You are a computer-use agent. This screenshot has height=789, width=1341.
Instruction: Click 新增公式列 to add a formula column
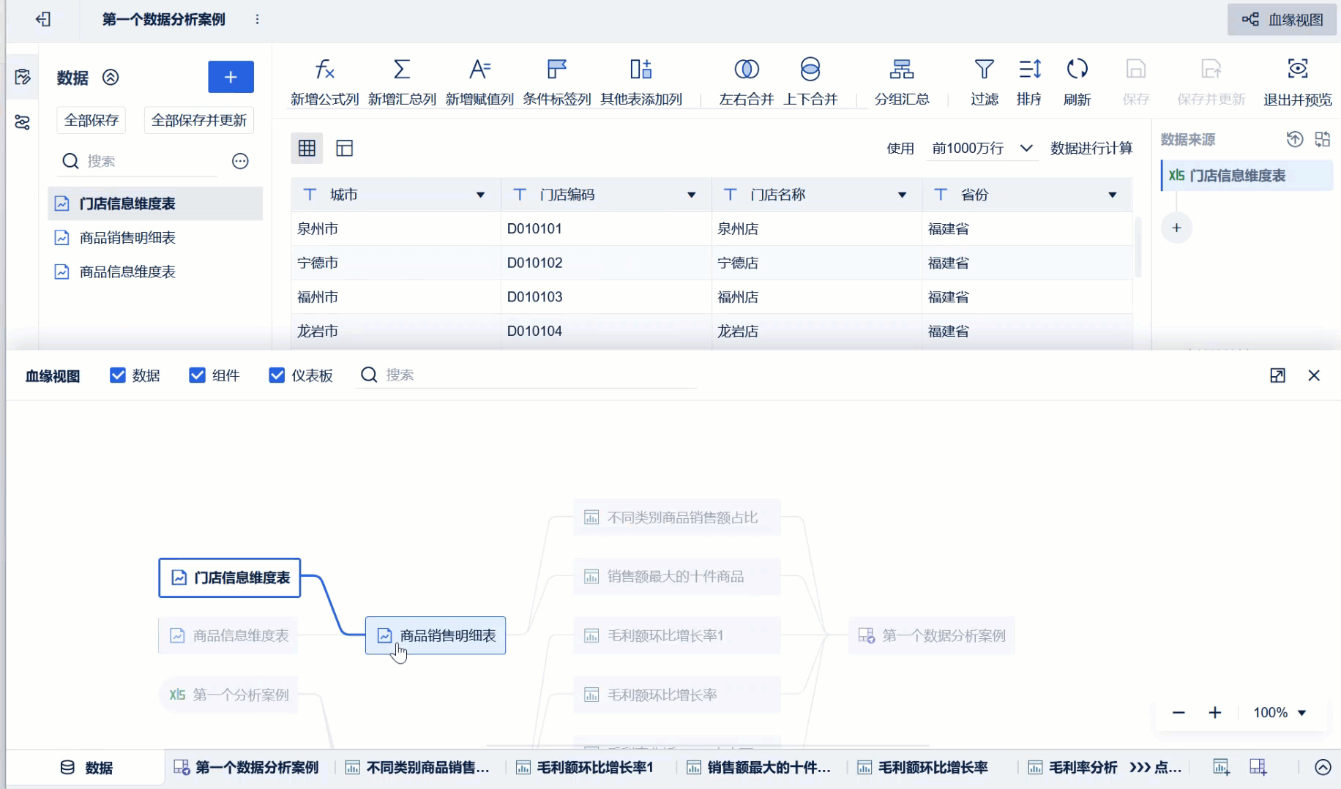[x=324, y=82]
